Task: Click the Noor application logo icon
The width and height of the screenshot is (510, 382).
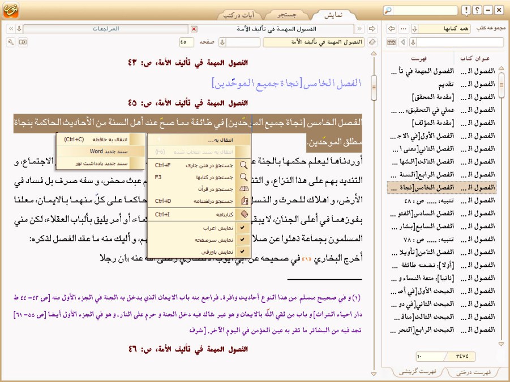Action: click(x=11, y=10)
